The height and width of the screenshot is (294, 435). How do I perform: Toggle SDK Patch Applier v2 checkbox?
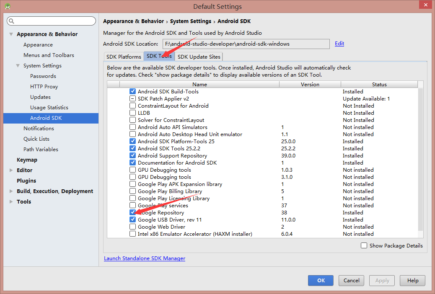click(132, 98)
